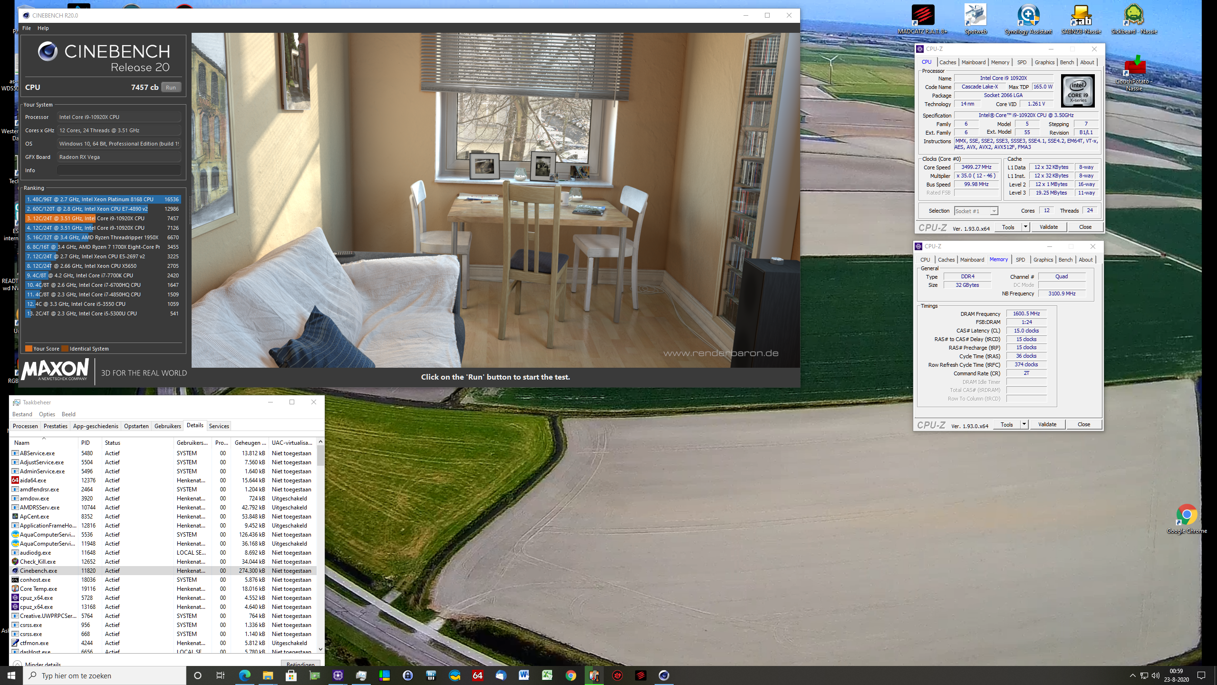Open the Mad Catz taskbar icon

tap(640, 675)
